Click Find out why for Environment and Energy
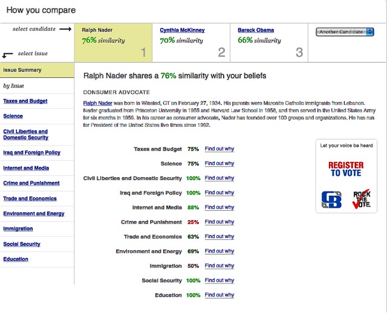Image resolution: width=387 pixels, height=313 pixels. [x=219, y=251]
